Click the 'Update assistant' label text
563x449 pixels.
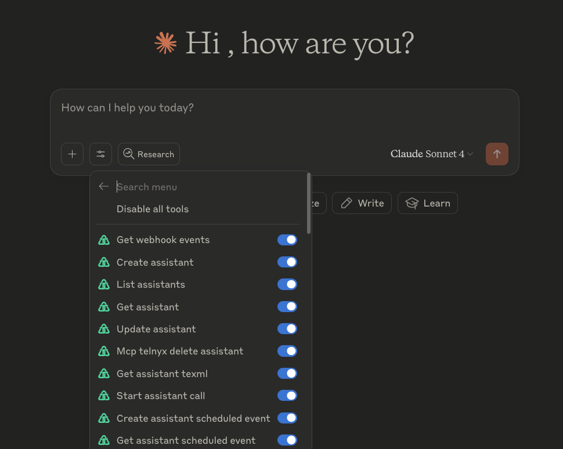[x=156, y=329]
